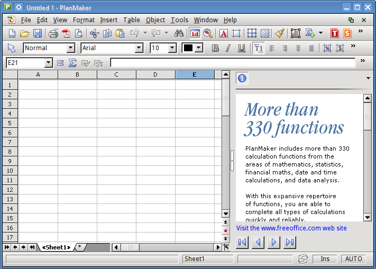Launch Presentations via orange S icon
The height and width of the screenshot is (269, 376).
tap(347, 33)
